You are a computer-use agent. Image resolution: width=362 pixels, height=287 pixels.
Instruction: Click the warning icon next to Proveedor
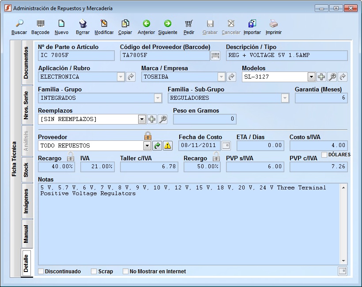(x=168, y=146)
